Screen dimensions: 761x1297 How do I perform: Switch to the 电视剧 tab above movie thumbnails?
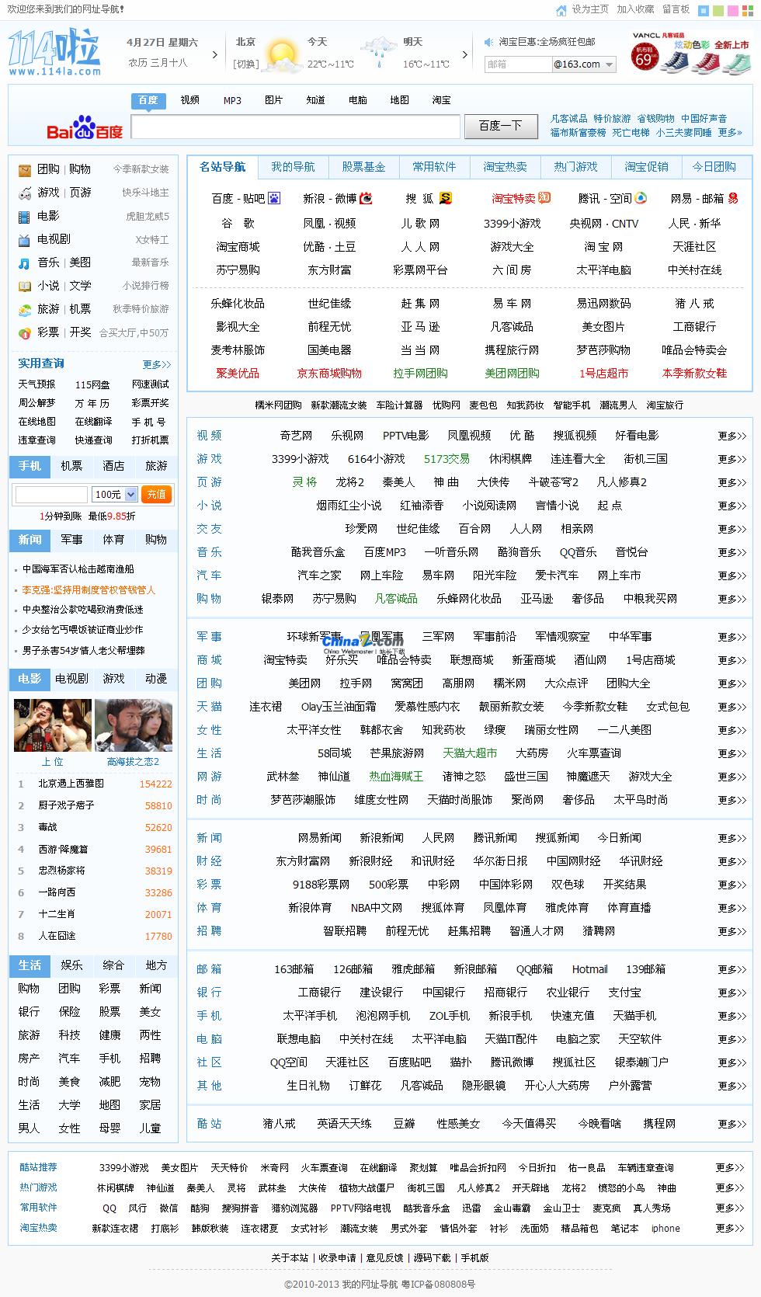pos(71,679)
